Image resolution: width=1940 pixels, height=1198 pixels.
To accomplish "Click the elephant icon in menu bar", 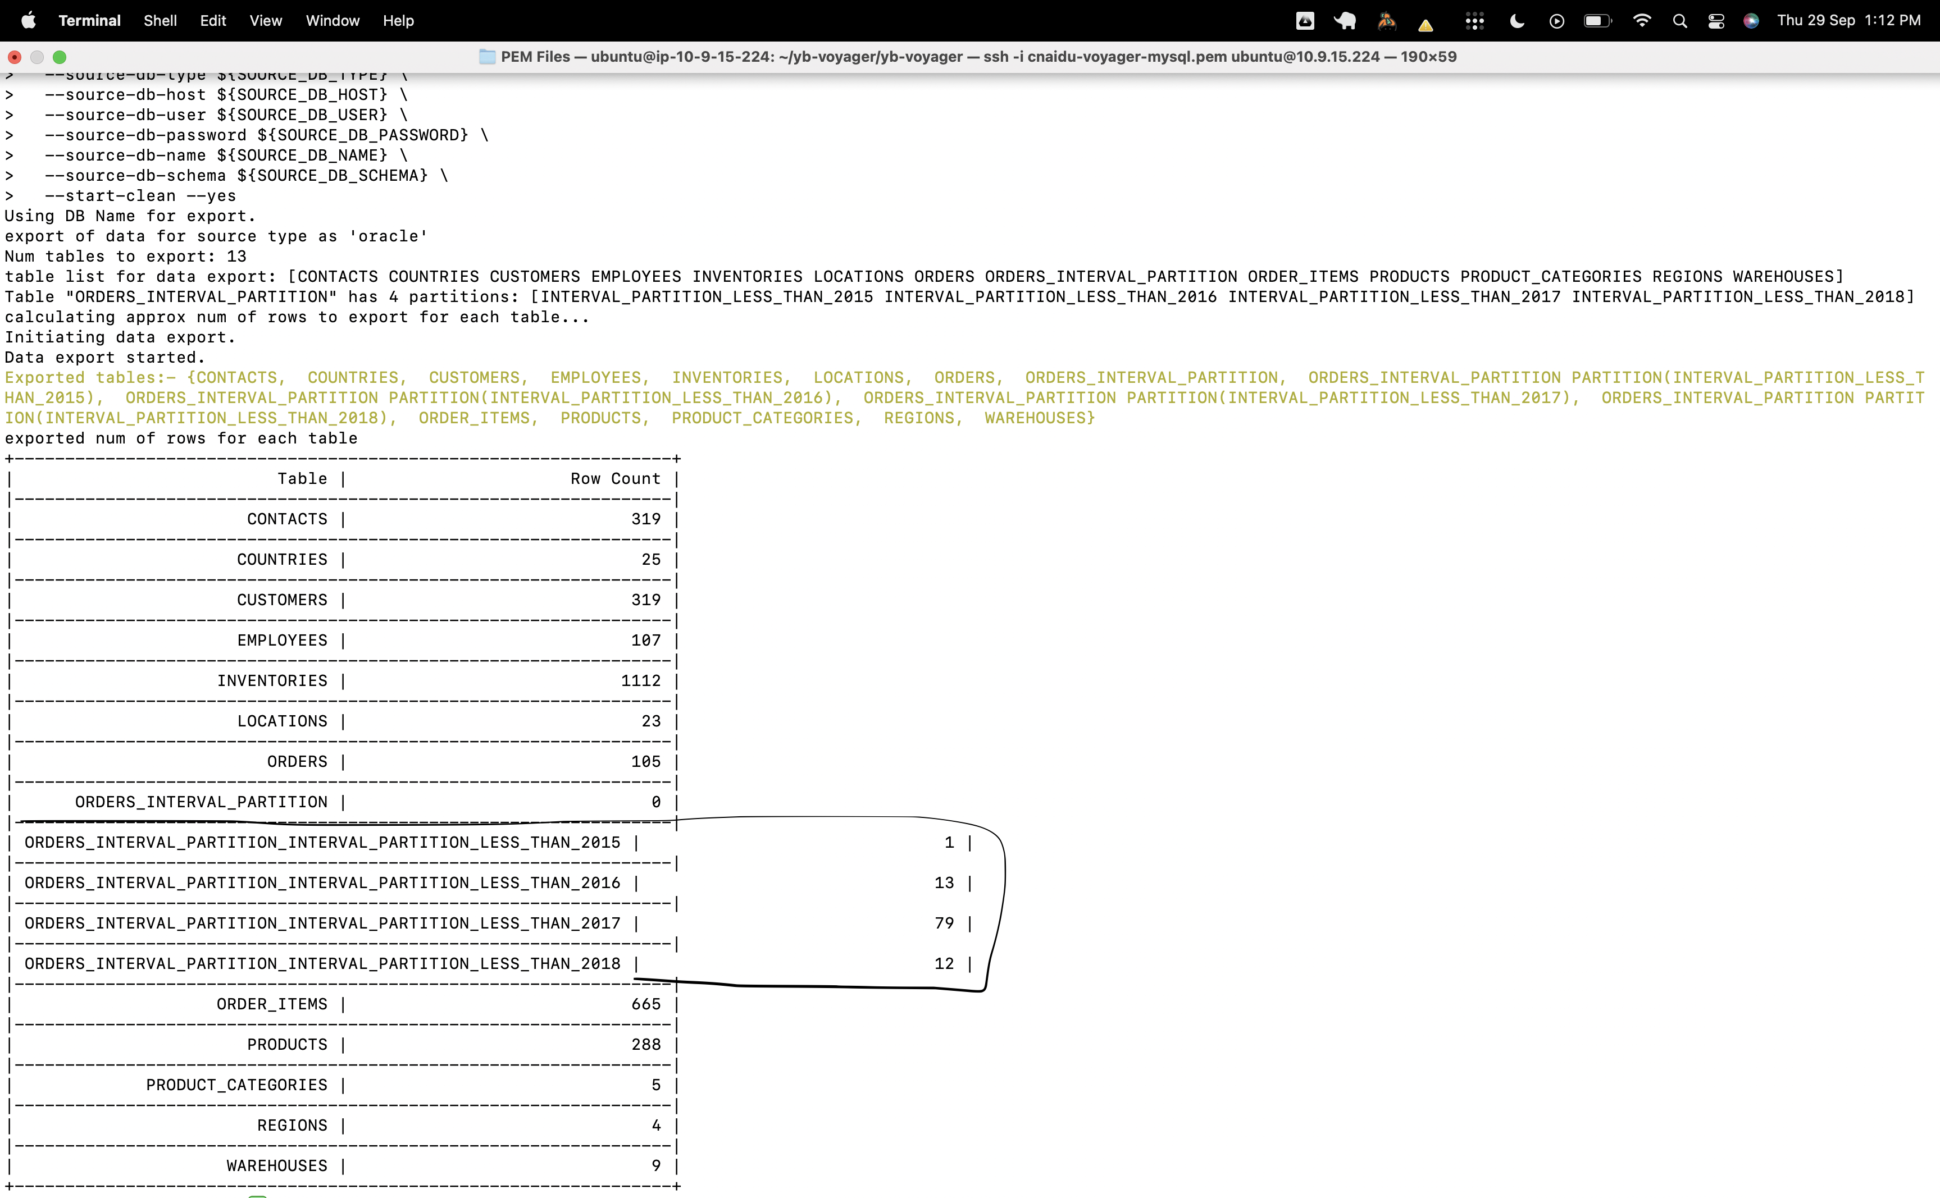I will [x=1345, y=21].
